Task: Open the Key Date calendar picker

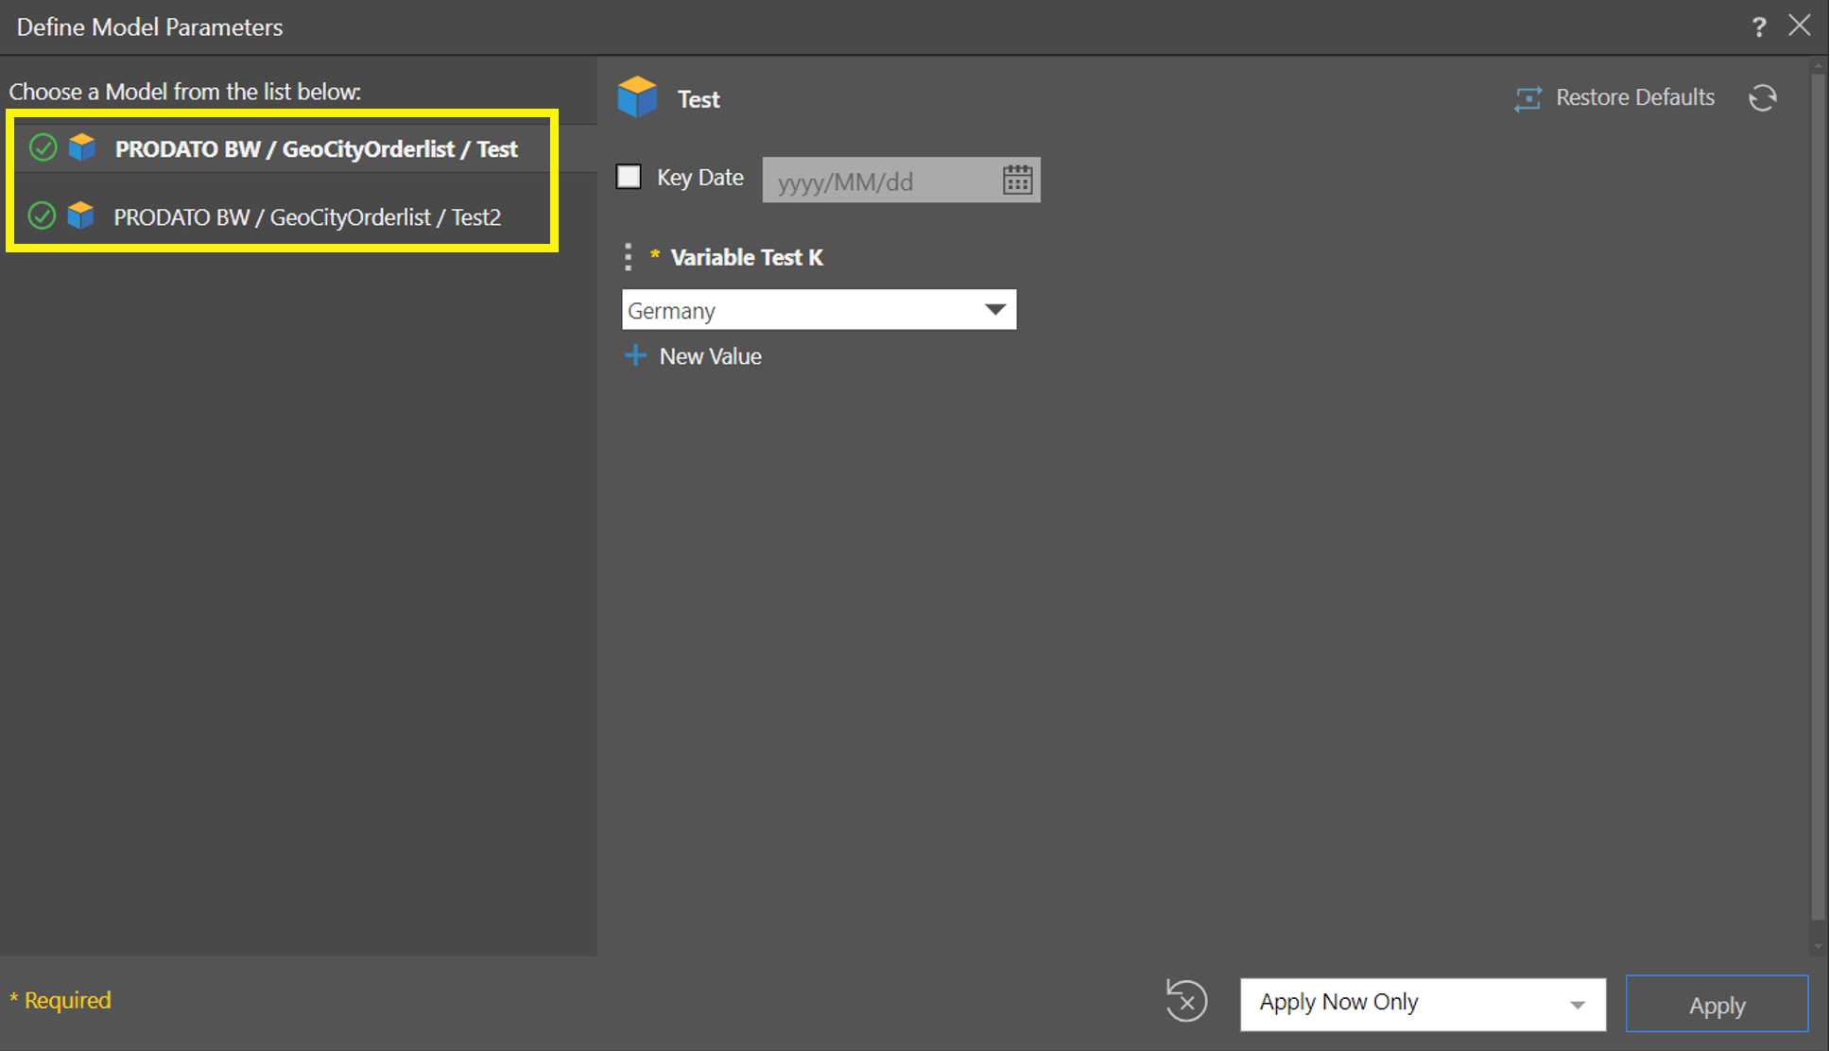Action: click(1017, 181)
